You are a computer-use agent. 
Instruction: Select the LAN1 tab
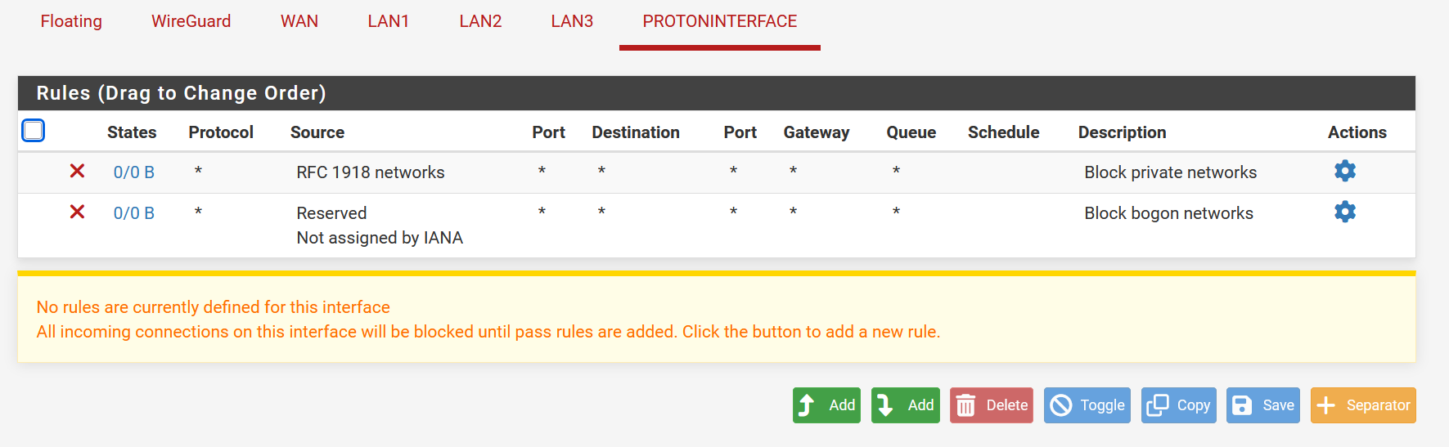[x=389, y=21]
